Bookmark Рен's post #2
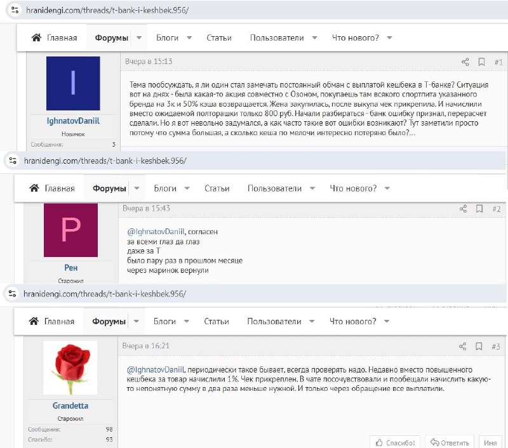The width and height of the screenshot is (508, 448). point(479,209)
